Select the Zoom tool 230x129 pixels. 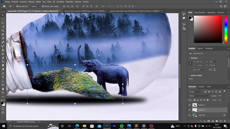(x=3, y=92)
